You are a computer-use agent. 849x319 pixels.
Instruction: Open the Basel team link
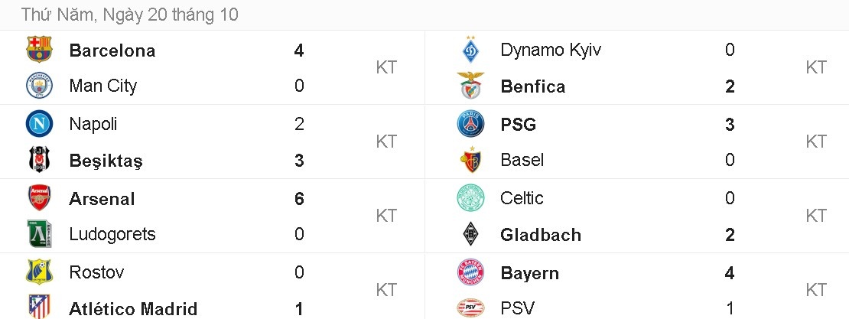point(522,160)
